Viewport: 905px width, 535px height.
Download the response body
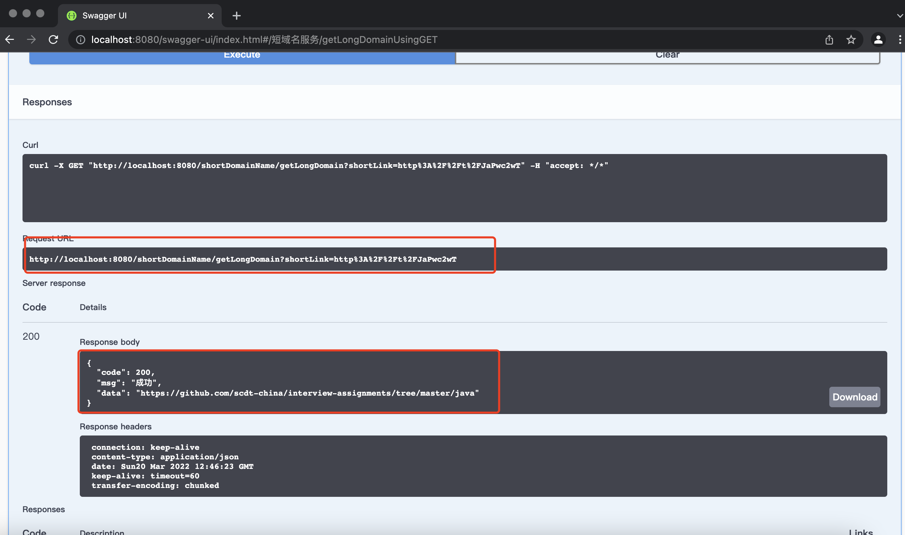pyautogui.click(x=854, y=397)
